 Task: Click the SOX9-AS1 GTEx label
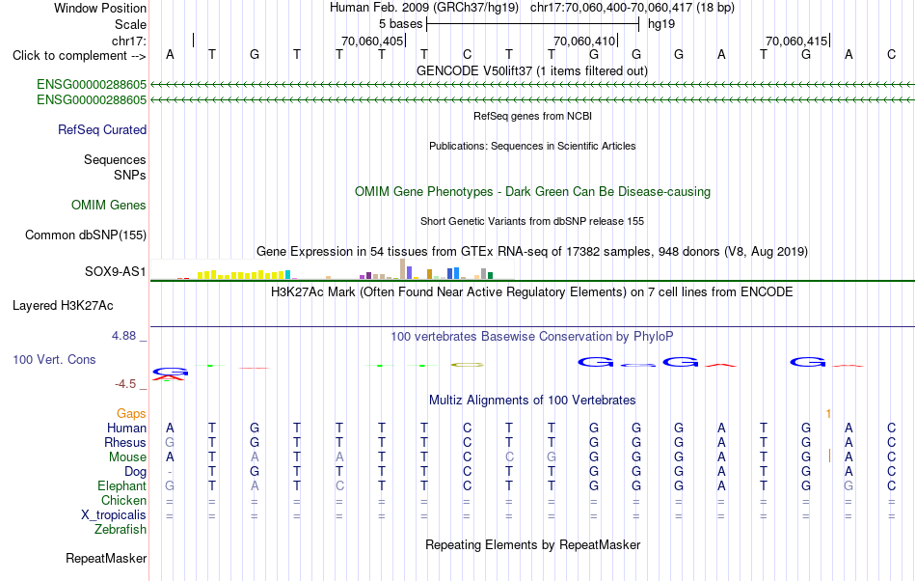[x=115, y=271]
